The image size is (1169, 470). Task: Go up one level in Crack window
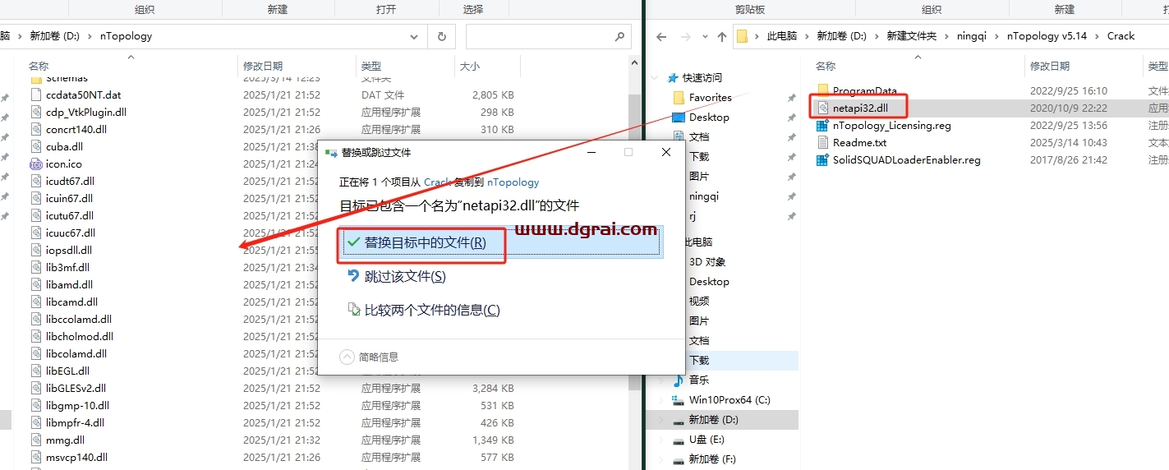point(722,36)
